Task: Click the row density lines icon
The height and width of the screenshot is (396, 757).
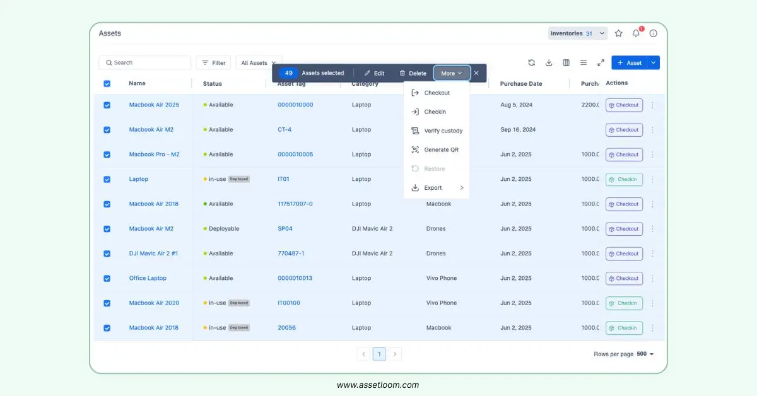Action: (x=584, y=62)
